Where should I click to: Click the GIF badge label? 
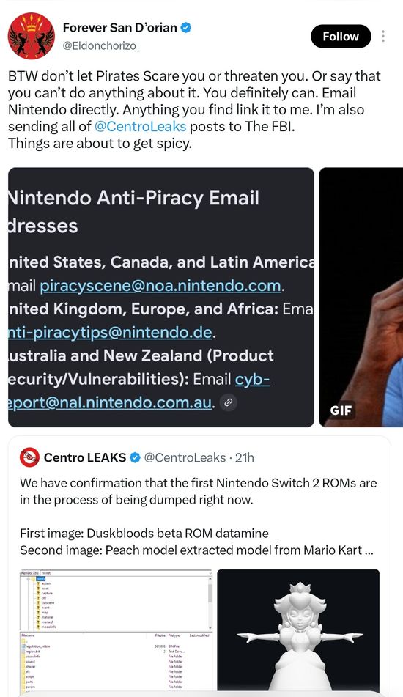[341, 410]
